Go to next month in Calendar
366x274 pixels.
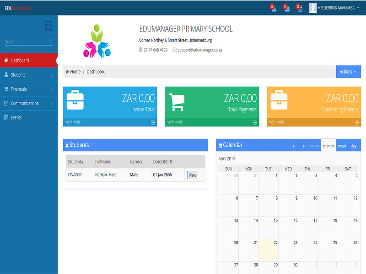point(303,146)
